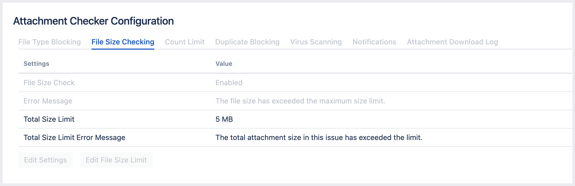Open the File Type Blocking tab
Image resolution: width=575 pixels, height=186 pixels.
coord(49,42)
